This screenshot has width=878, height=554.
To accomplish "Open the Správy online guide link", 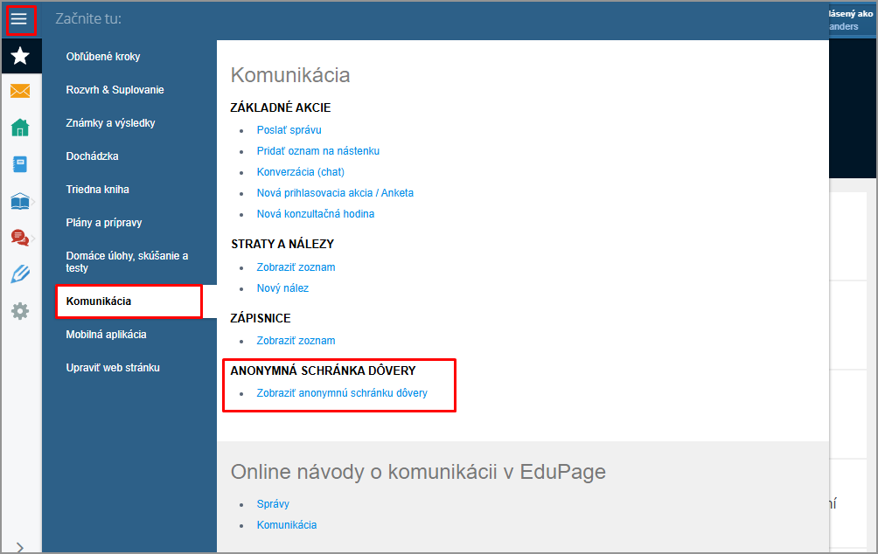I will [x=273, y=504].
